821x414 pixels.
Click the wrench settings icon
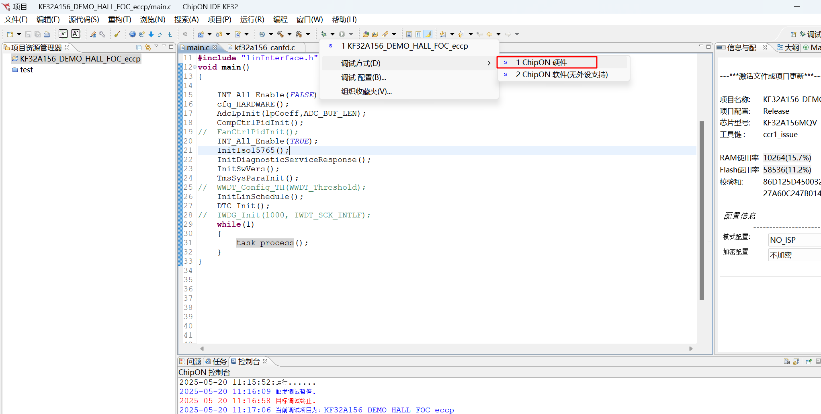pos(102,34)
